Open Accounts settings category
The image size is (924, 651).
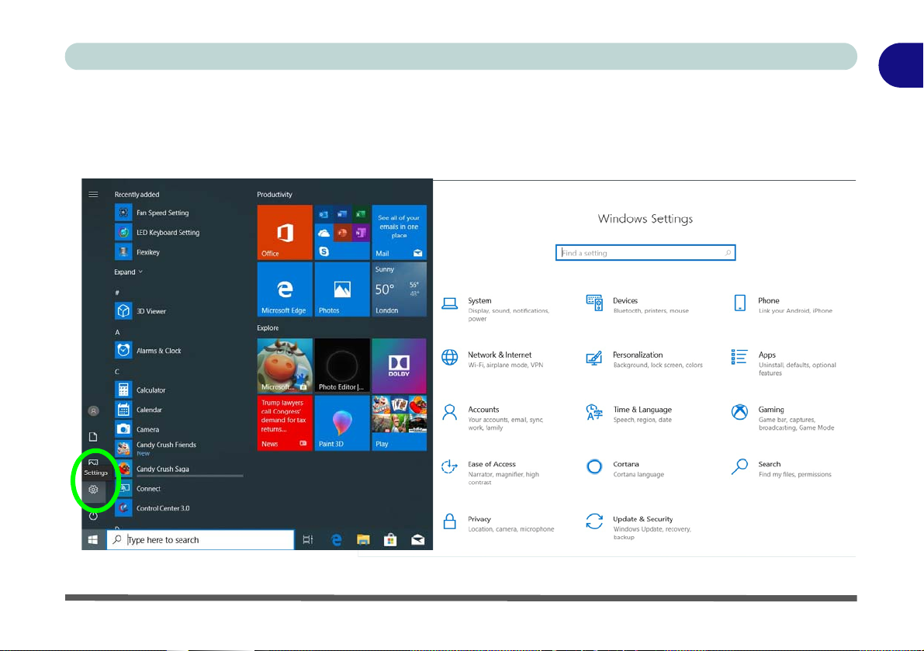(x=493, y=417)
